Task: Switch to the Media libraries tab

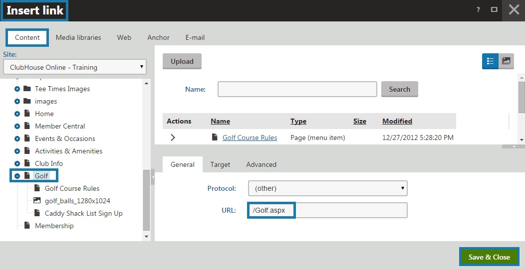Action: point(78,37)
